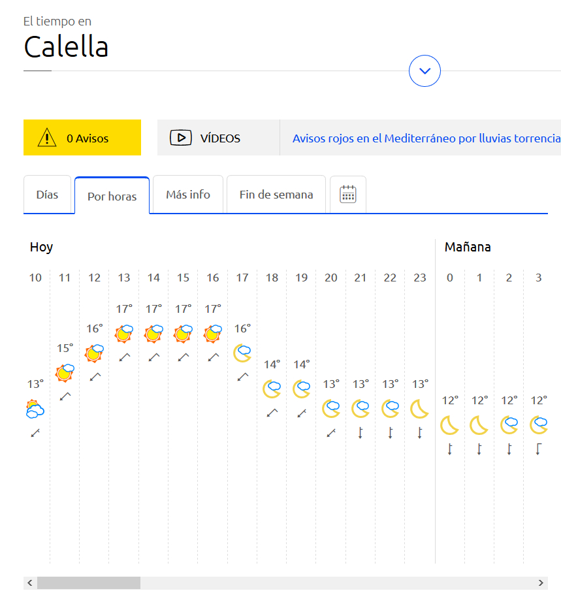Viewport: 561px width, 608px height.
Task: Click the 16h partly sunny weather icon
Action: click(213, 334)
